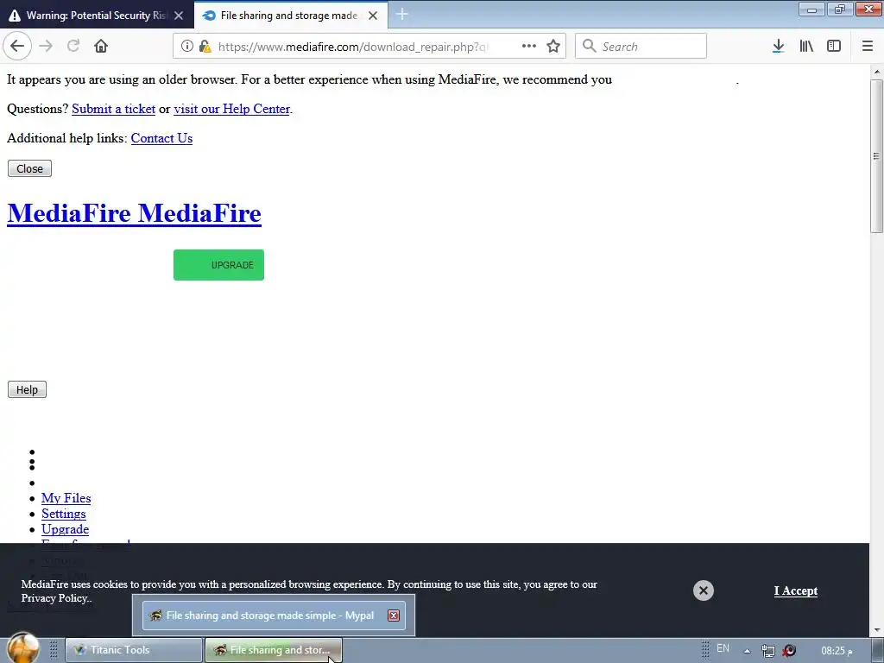The image size is (884, 663).
Task: Click the page vertical scrollbar thumb
Action: (876, 156)
